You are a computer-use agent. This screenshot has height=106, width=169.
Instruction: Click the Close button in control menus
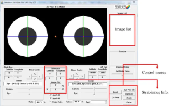129,102
